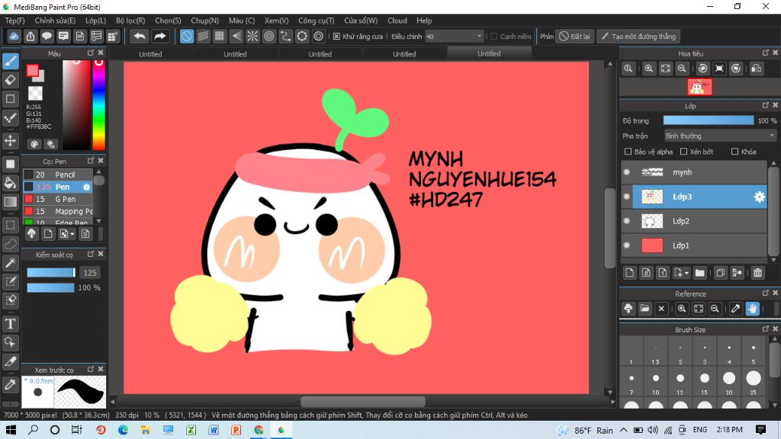Undock the Lớp layer panel
The width and height of the screenshot is (781, 439).
click(x=766, y=105)
